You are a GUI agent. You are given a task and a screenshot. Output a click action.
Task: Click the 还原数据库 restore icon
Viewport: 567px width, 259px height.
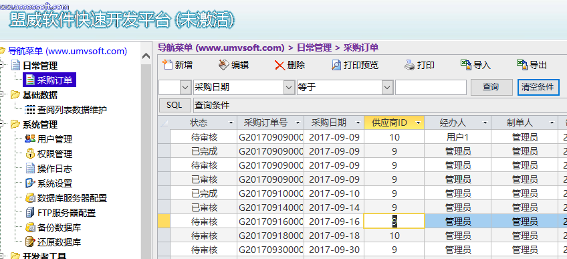(x=30, y=242)
